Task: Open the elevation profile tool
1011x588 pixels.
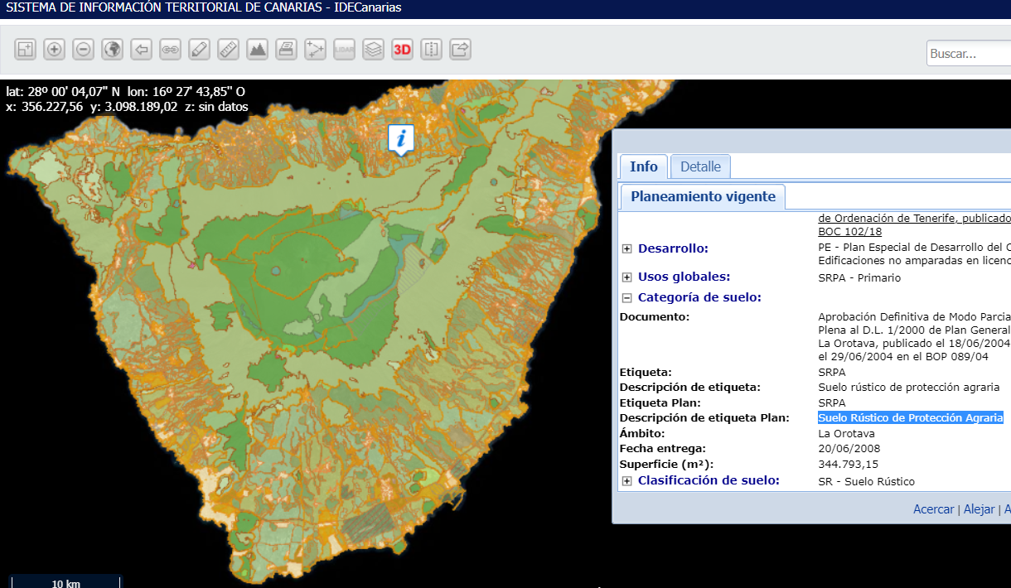Action: tap(258, 50)
